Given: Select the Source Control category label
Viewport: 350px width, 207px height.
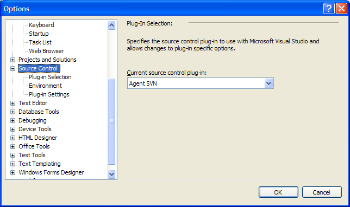Looking at the screenshot, I should tap(39, 68).
